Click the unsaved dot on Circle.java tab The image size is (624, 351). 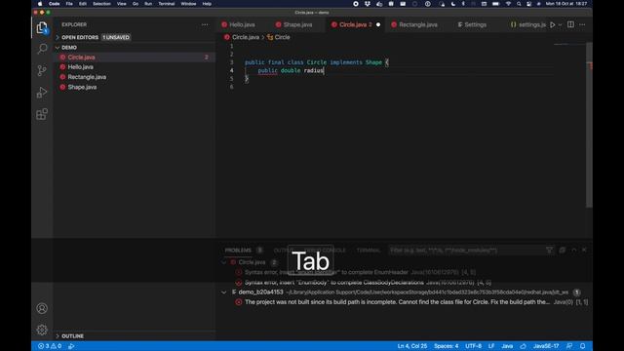pyautogui.click(x=378, y=24)
